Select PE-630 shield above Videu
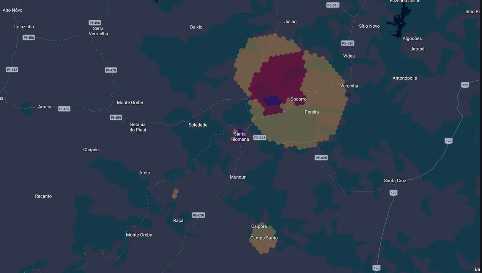Image resolution: width=482 pixels, height=273 pixels. [x=347, y=43]
